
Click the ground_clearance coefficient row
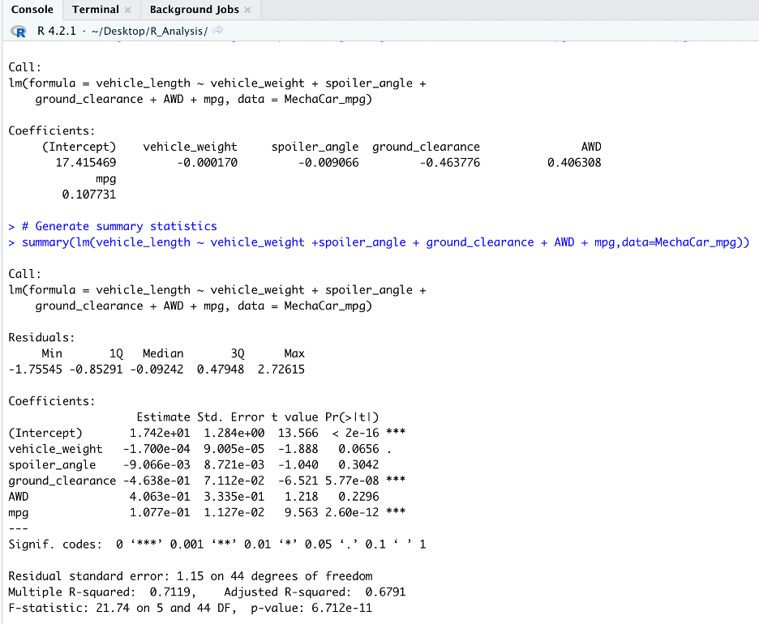187,480
